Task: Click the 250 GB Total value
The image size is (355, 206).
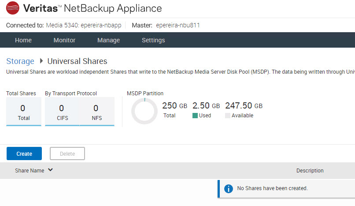Action: click(x=174, y=105)
